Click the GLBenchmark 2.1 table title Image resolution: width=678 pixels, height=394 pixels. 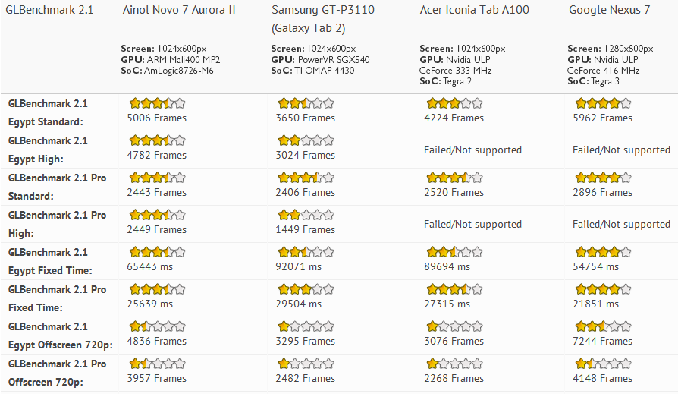49,11
